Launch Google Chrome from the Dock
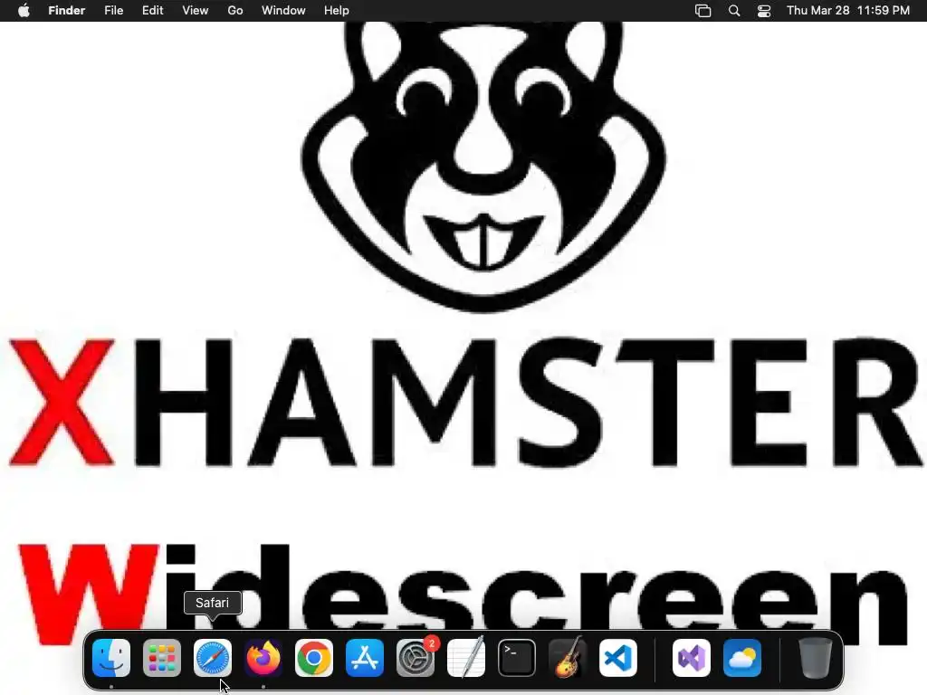927x695 pixels. [x=314, y=658]
